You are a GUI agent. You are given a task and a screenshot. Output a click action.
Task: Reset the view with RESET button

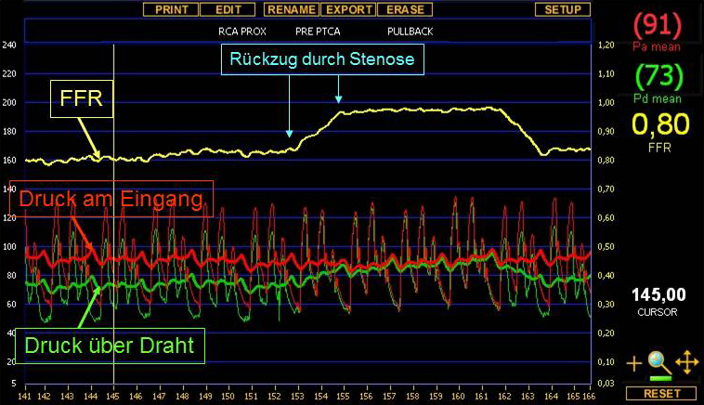tap(661, 394)
